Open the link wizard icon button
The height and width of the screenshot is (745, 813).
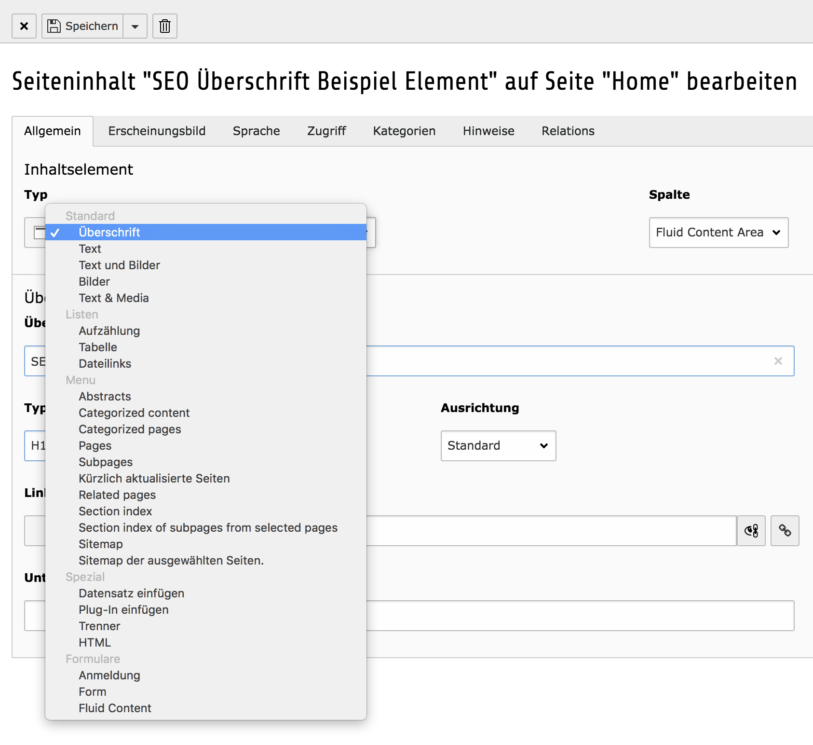click(x=751, y=531)
